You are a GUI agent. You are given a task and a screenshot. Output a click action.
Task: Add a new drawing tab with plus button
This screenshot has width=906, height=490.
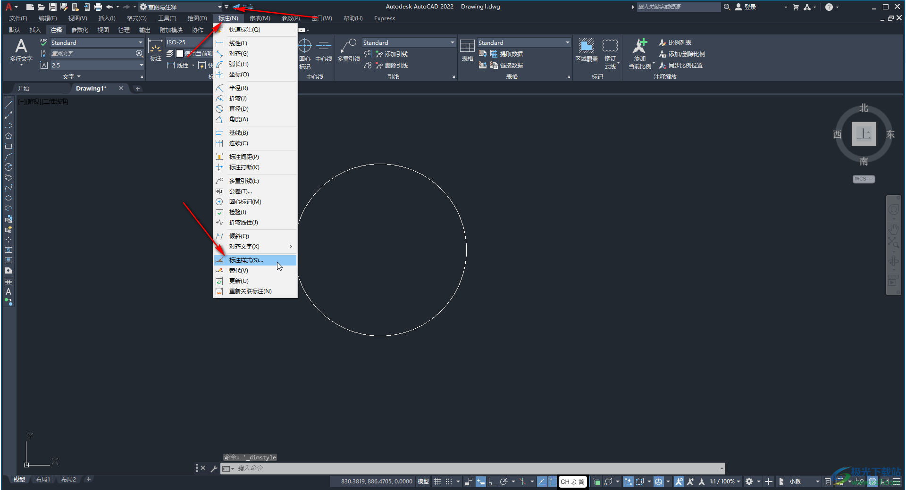click(x=138, y=89)
